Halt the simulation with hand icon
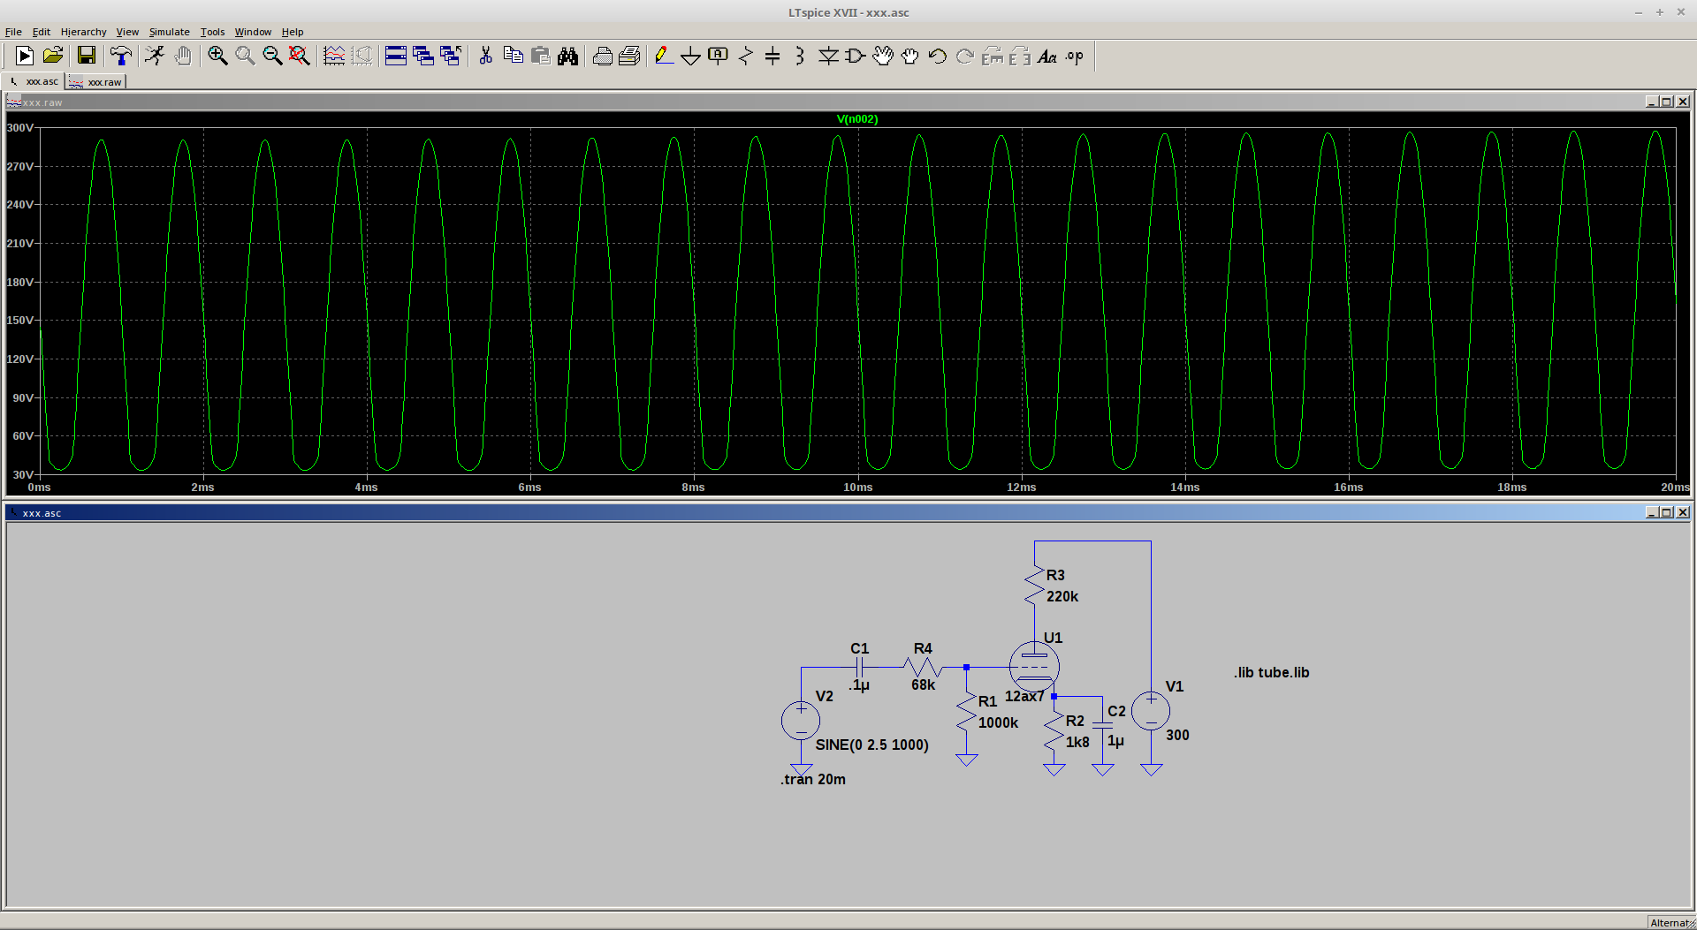 point(183,57)
